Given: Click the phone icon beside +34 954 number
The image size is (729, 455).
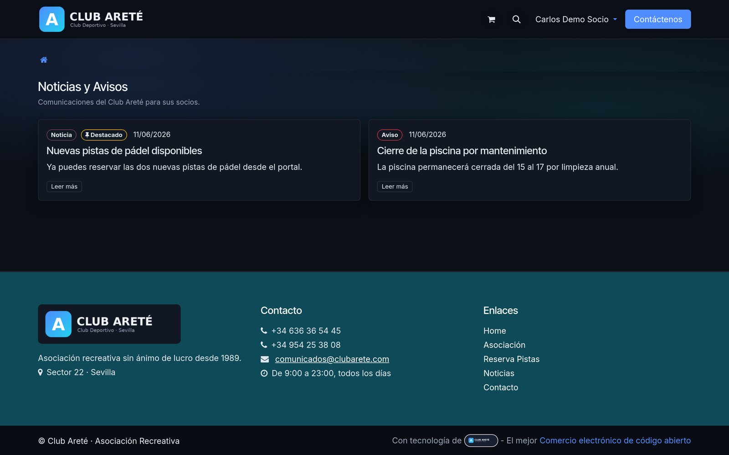Looking at the screenshot, I should (x=264, y=345).
